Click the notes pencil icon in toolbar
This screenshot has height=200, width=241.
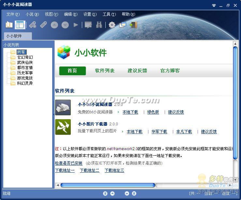88,25
